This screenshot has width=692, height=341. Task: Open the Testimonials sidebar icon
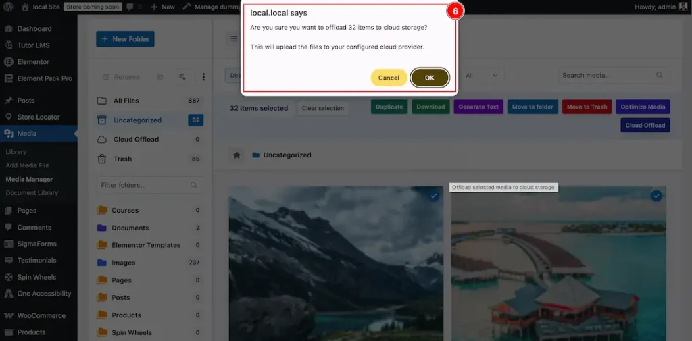coord(8,260)
